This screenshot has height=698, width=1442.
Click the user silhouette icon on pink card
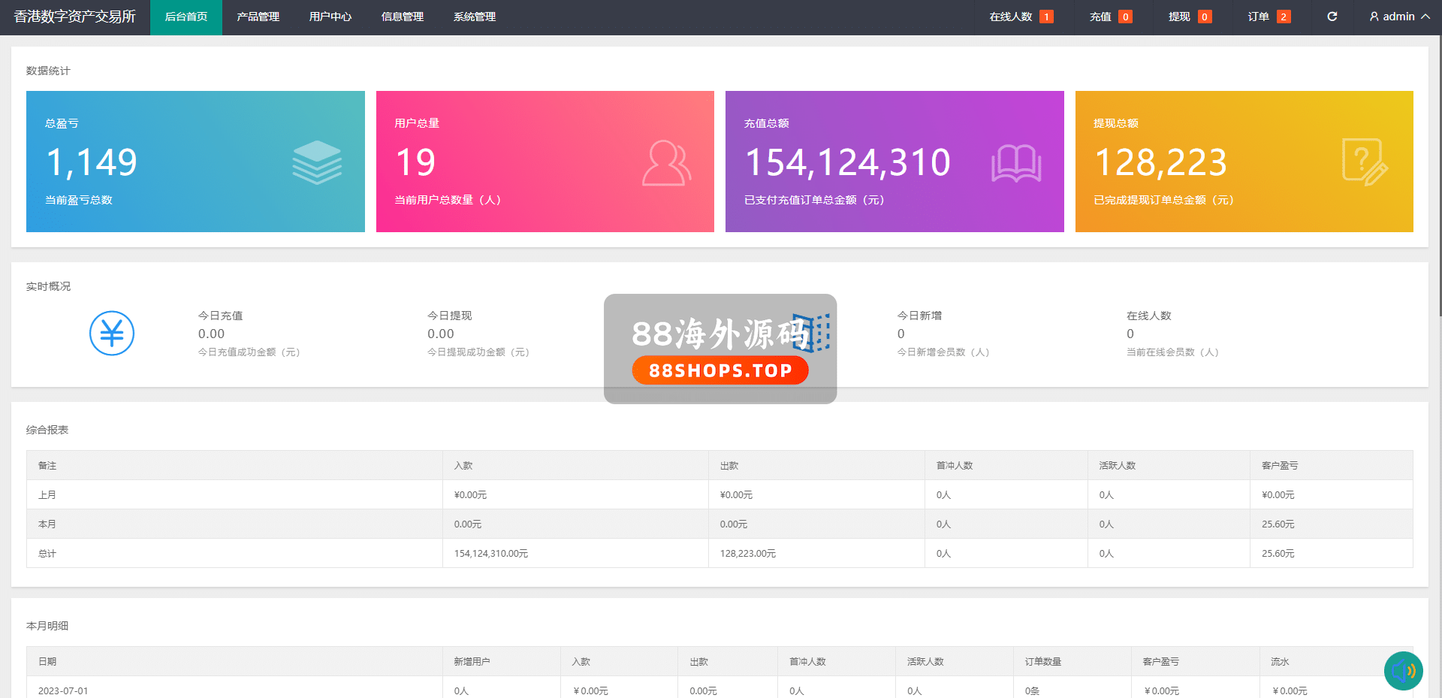click(x=666, y=162)
